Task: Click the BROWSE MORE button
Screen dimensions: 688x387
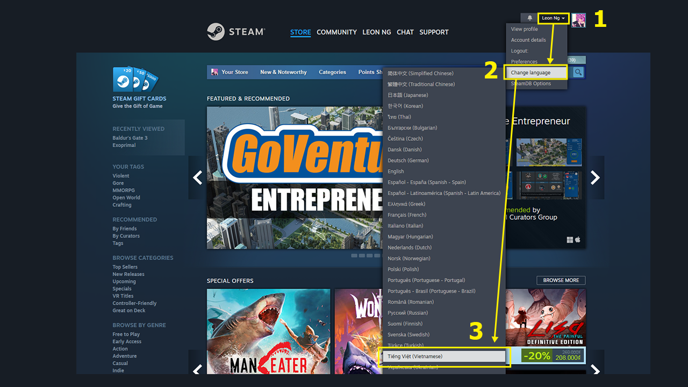Action: point(561,280)
